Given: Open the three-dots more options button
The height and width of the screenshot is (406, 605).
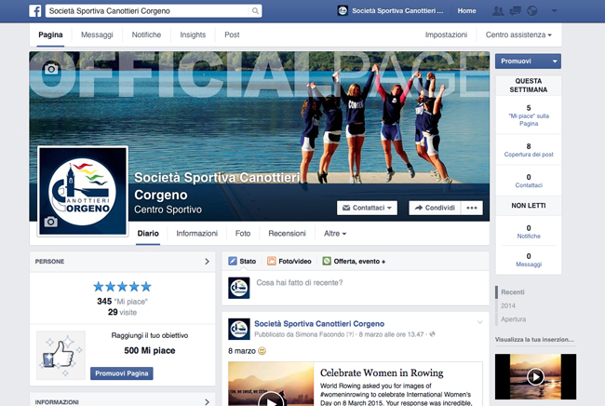Looking at the screenshot, I should (x=472, y=208).
